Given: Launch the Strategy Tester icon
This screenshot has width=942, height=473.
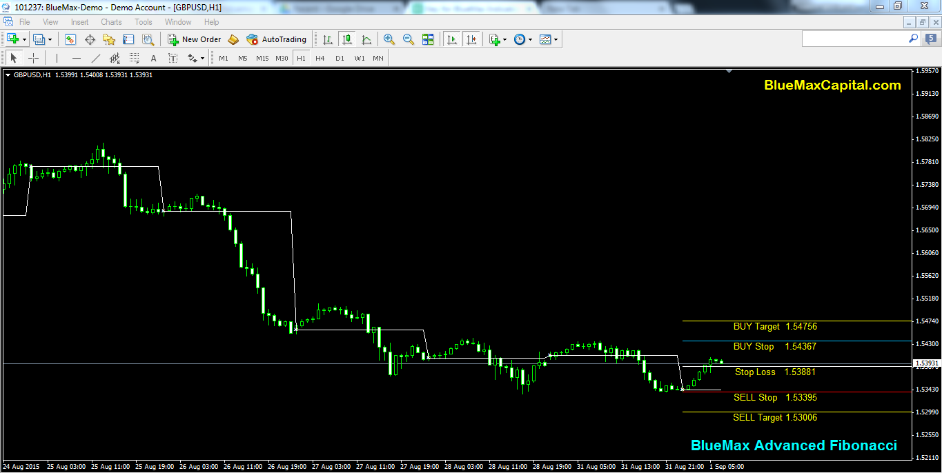Looking at the screenshot, I should (148, 39).
